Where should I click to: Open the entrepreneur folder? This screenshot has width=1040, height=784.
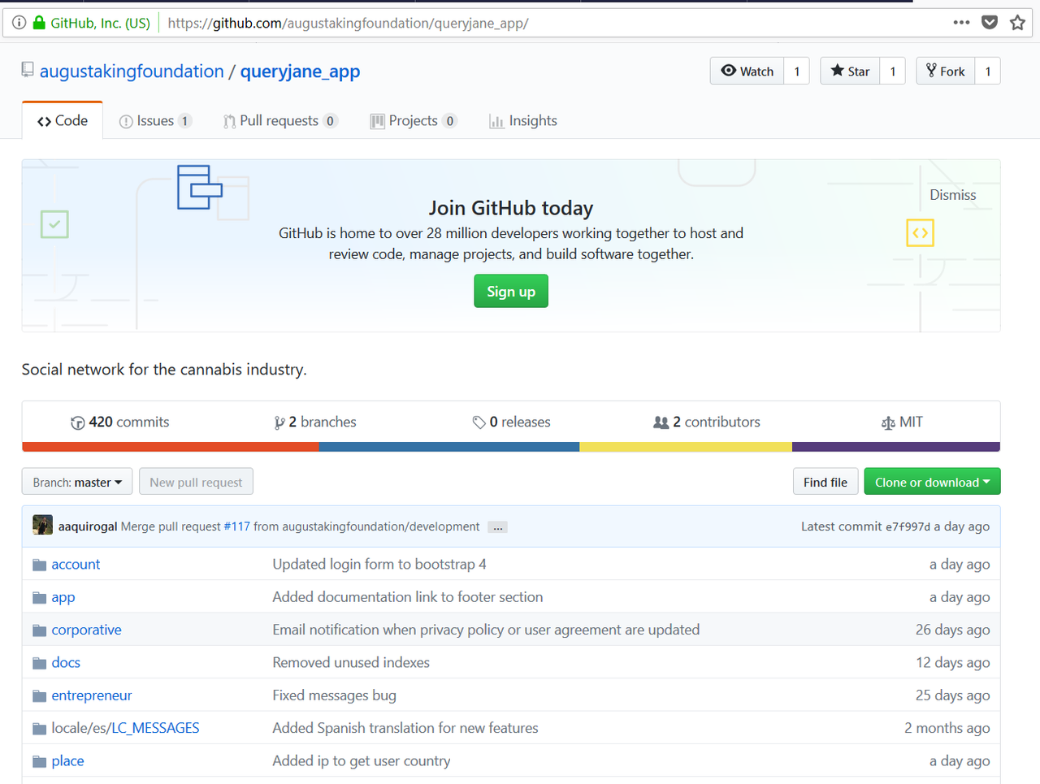(92, 695)
